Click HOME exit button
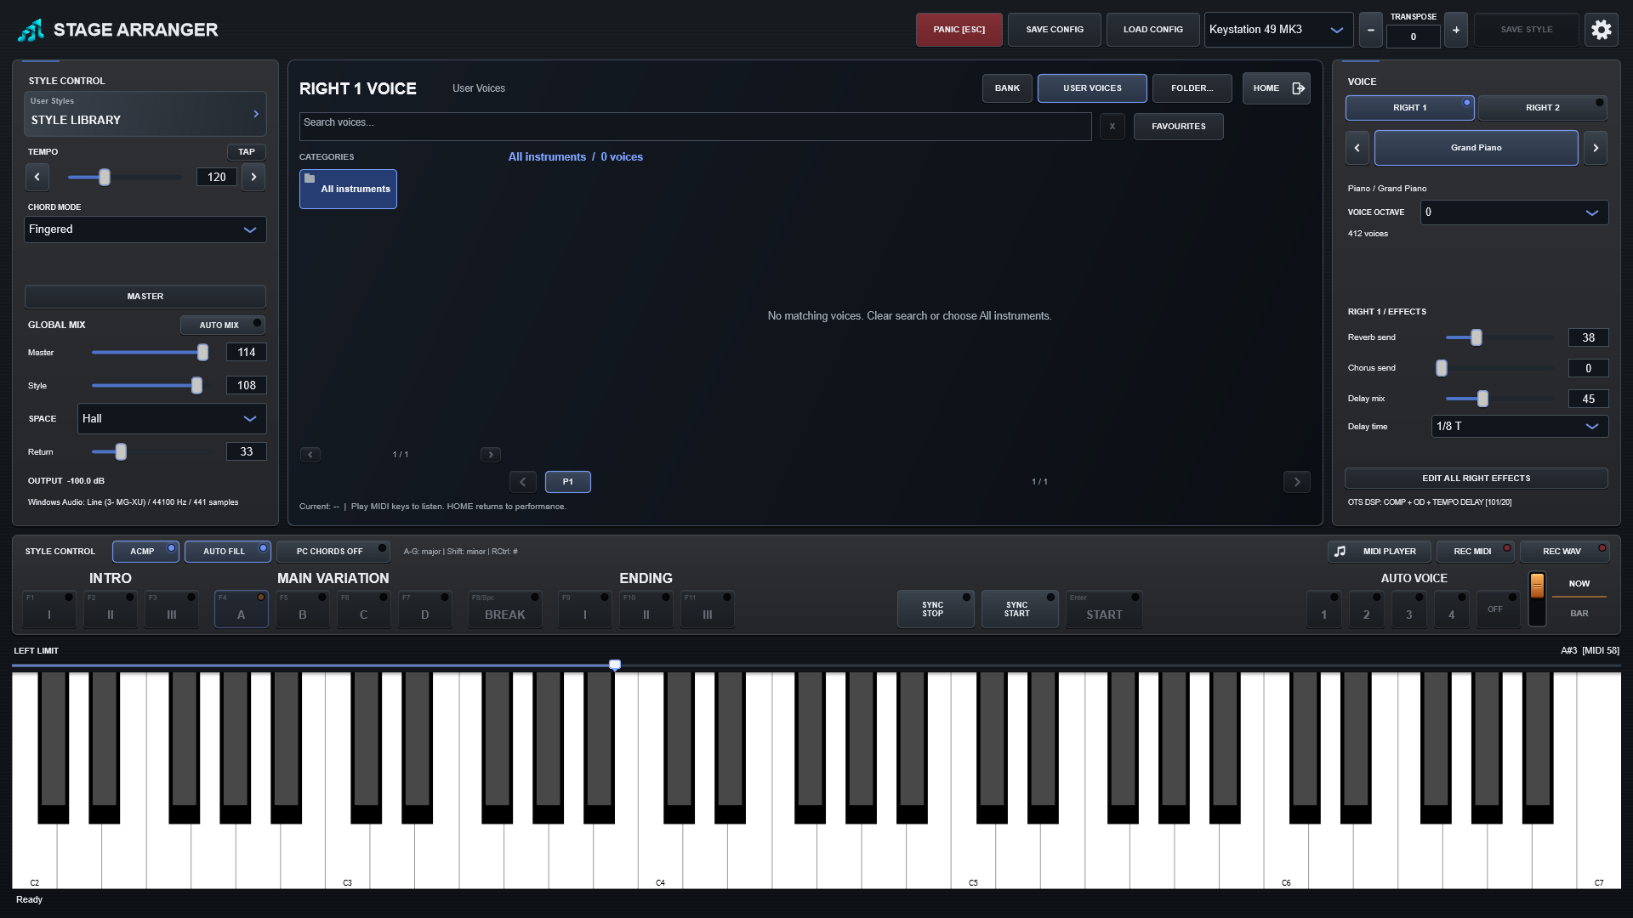This screenshot has width=1633, height=918. pos(1276,88)
